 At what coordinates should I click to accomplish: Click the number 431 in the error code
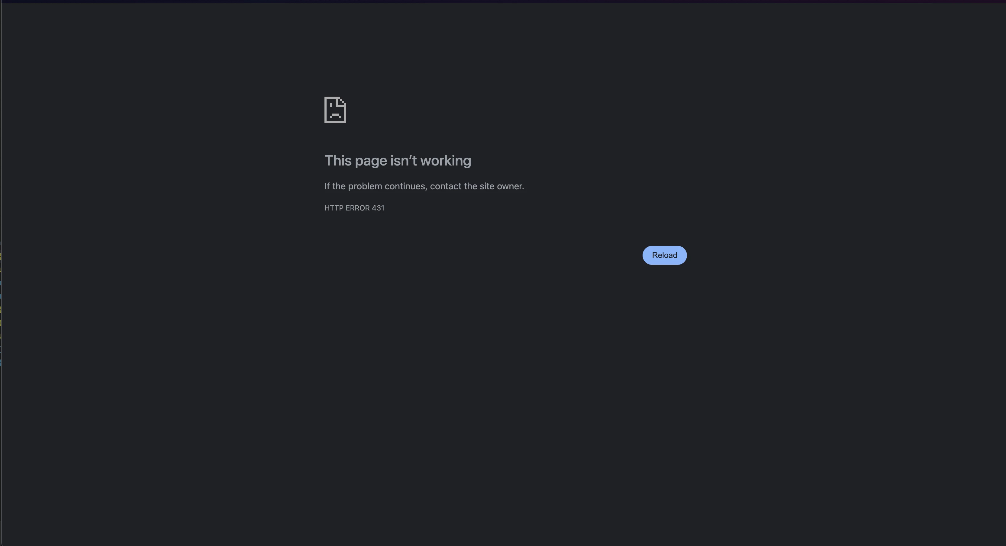[378, 208]
